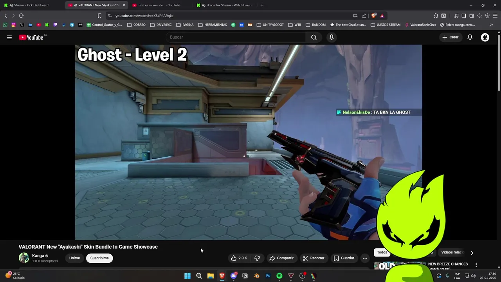This screenshot has width=501, height=282.
Task: Open the browser extensions puzzle icon
Action: (436, 16)
